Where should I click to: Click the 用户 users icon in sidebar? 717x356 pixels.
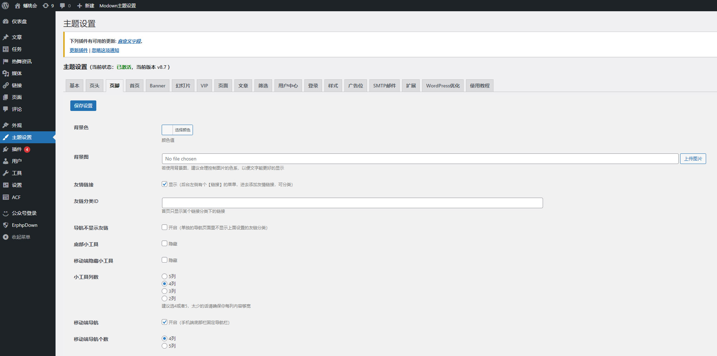[x=6, y=161]
